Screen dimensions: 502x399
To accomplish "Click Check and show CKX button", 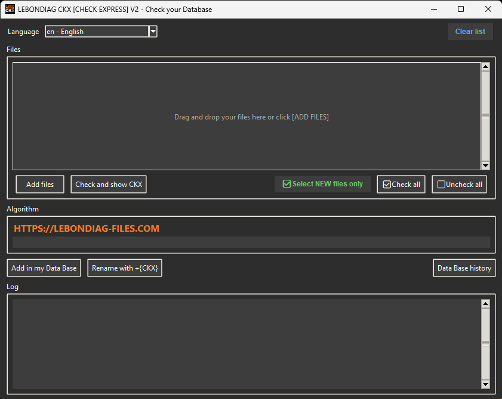I will point(109,185).
